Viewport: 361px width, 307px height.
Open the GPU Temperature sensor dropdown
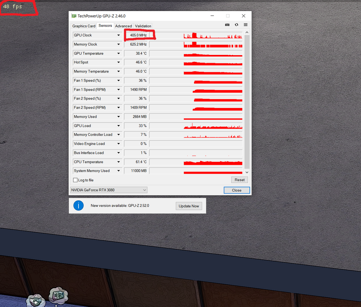pos(119,53)
